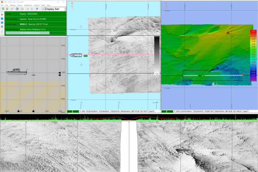This screenshot has height=172, width=258.
Task: Click the gray record circle button
Action: click(x=2, y=26)
